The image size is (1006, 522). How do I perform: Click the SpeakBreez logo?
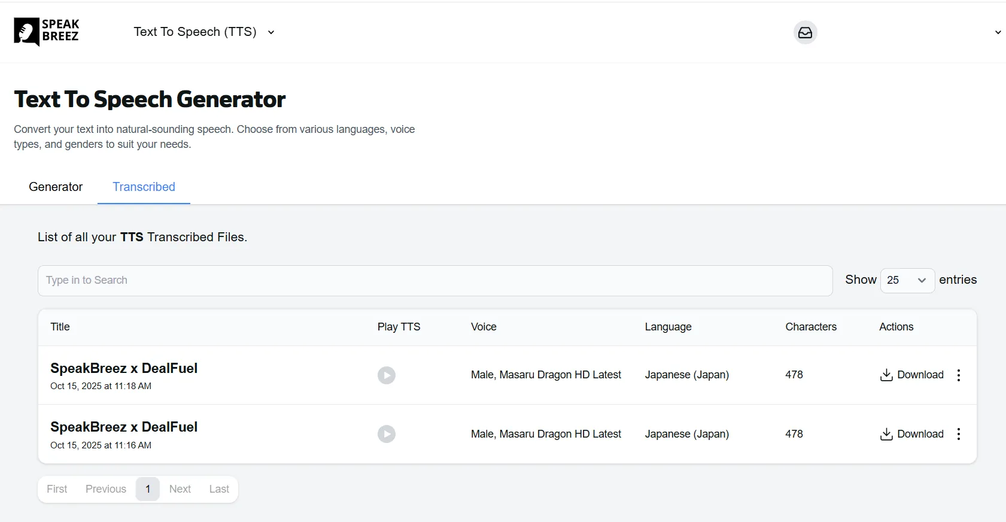pyautogui.click(x=47, y=32)
